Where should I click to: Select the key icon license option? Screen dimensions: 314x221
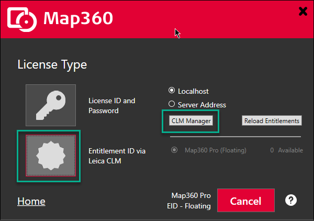[x=51, y=105]
